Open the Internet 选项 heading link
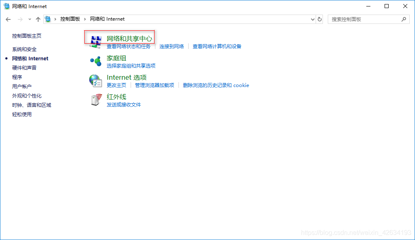Screen dimensions: 415x240 pyautogui.click(x=127, y=77)
